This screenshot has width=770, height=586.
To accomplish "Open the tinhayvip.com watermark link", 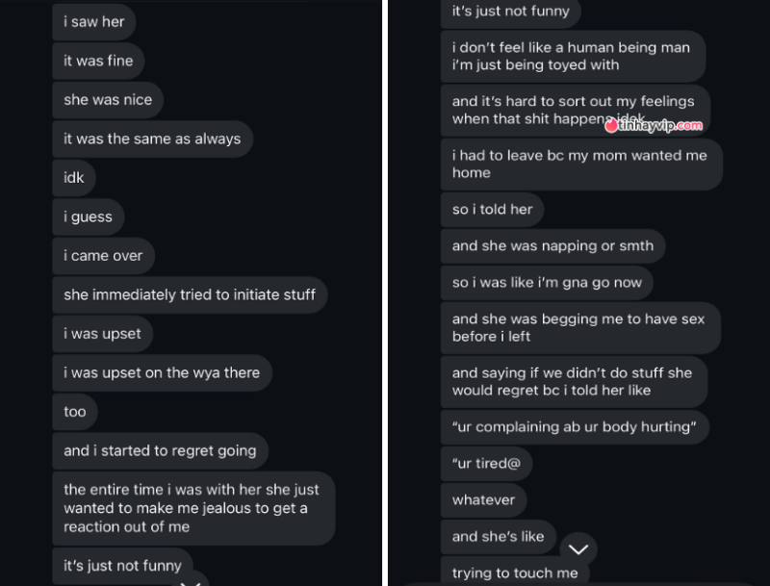I will point(654,126).
